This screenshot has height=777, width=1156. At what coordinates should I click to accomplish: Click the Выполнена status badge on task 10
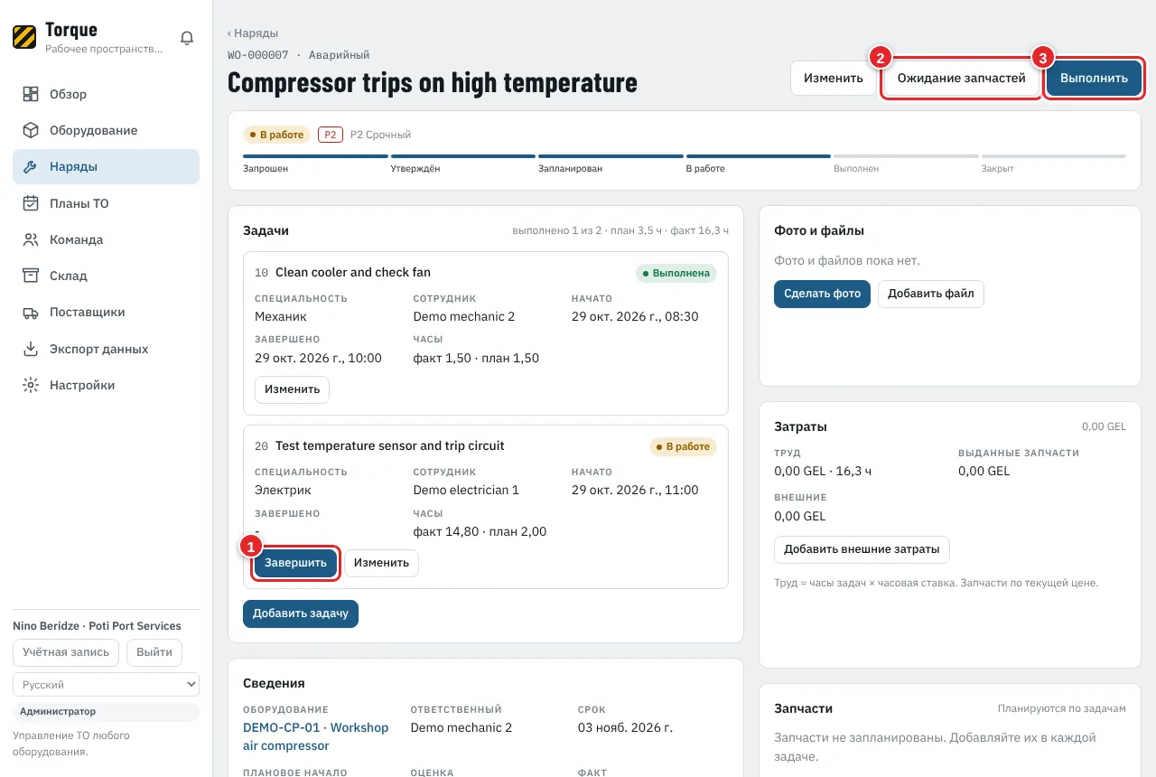tap(676, 273)
